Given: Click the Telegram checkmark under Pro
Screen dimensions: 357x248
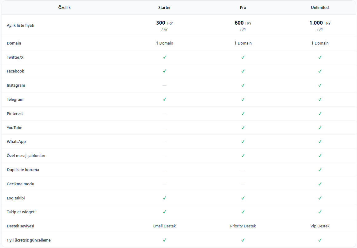Looking at the screenshot, I should (x=243, y=99).
